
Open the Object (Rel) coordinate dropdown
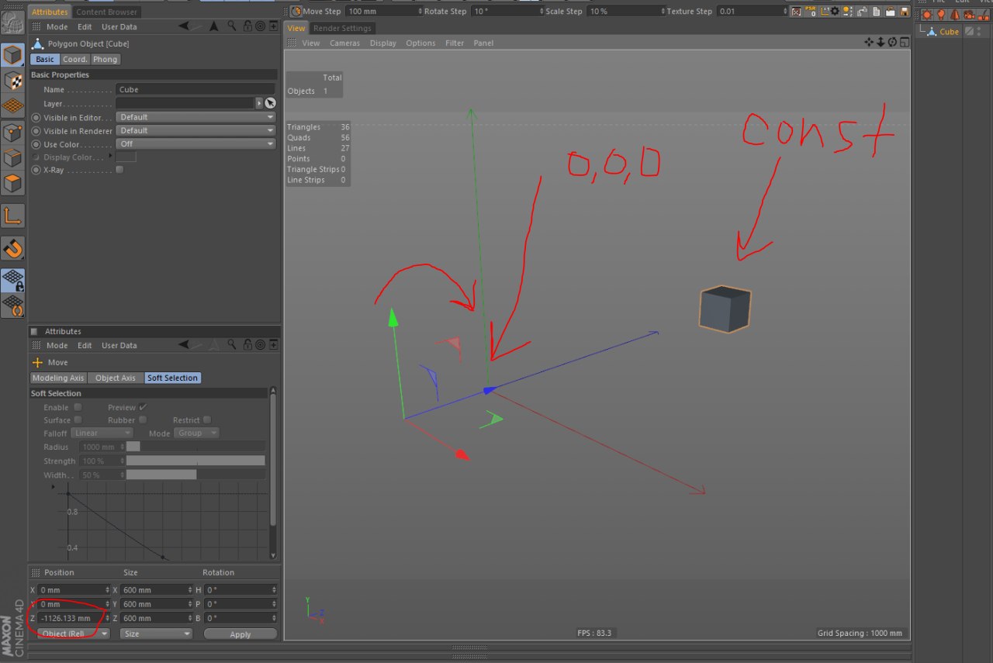[x=74, y=634]
